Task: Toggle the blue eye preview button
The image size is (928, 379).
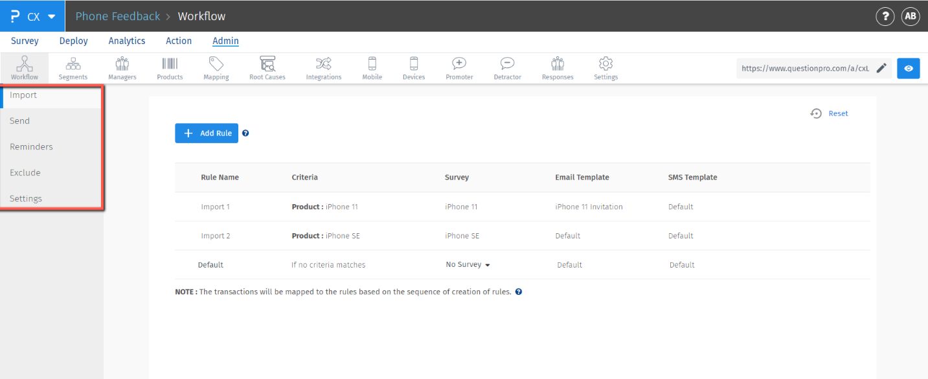Action: click(909, 68)
